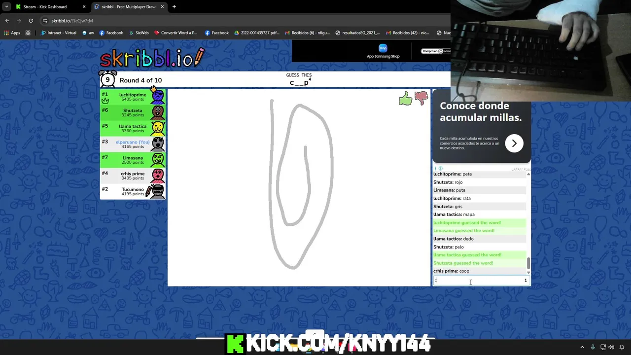Open Convertir Word a P... bookmark
Image resolution: width=631 pixels, height=355 pixels.
pos(175,33)
